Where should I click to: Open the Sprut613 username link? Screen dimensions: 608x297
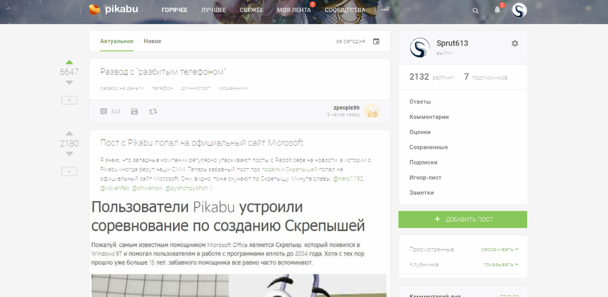click(x=452, y=43)
